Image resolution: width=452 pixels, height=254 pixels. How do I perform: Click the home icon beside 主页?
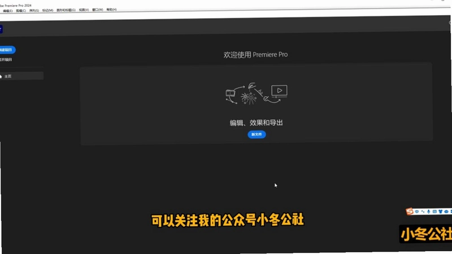tap(1, 76)
